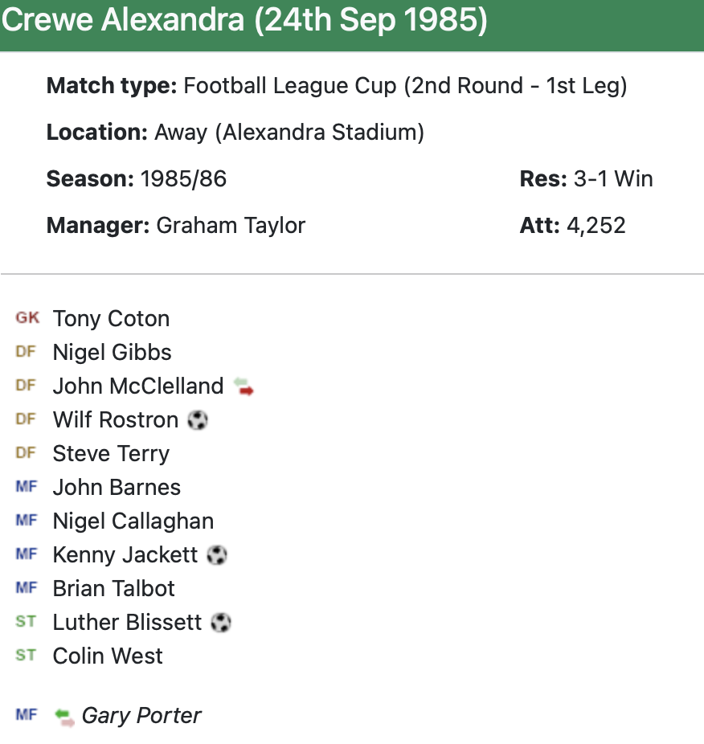Click the MF badge beside substitute Gary Porter
Viewport: 704px width, 744px height.
coord(26,715)
